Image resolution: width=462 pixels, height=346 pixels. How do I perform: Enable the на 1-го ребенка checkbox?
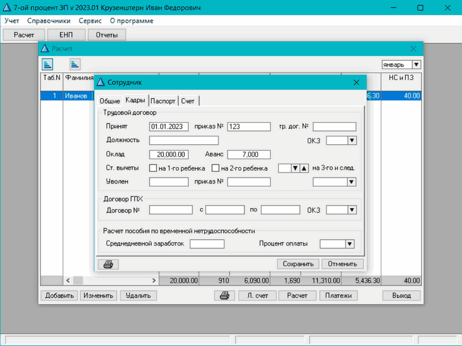(153, 168)
